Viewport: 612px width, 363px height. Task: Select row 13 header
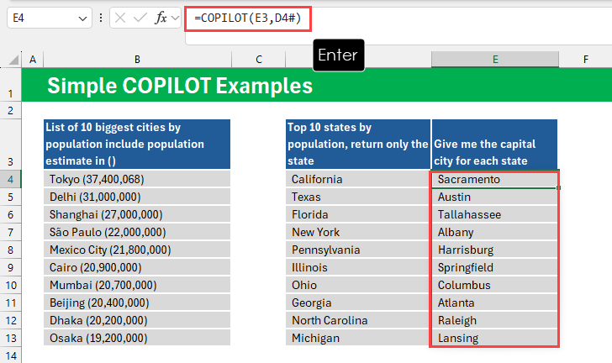click(11, 338)
